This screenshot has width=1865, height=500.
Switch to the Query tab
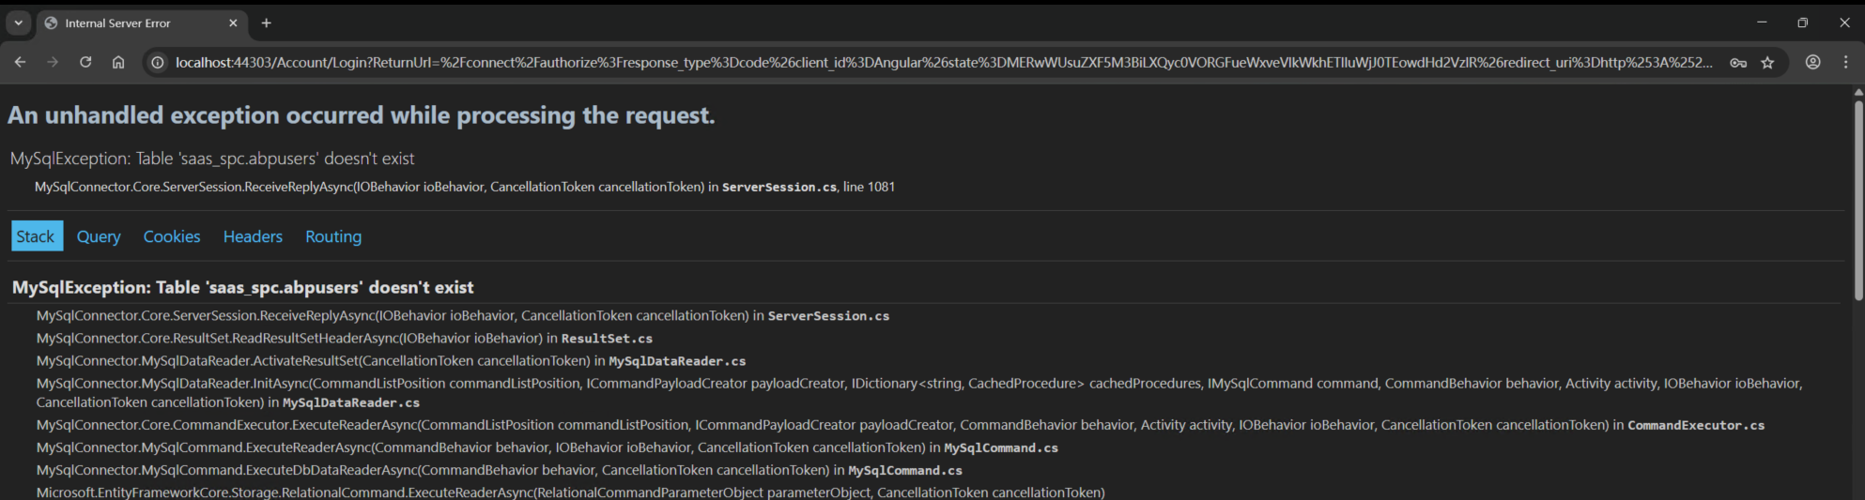tap(99, 236)
